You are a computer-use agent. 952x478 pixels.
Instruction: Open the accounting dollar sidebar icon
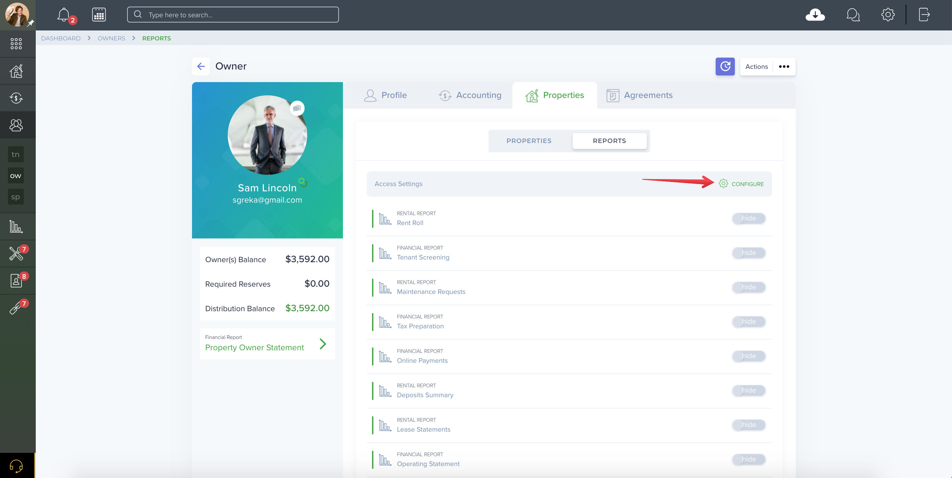[16, 98]
